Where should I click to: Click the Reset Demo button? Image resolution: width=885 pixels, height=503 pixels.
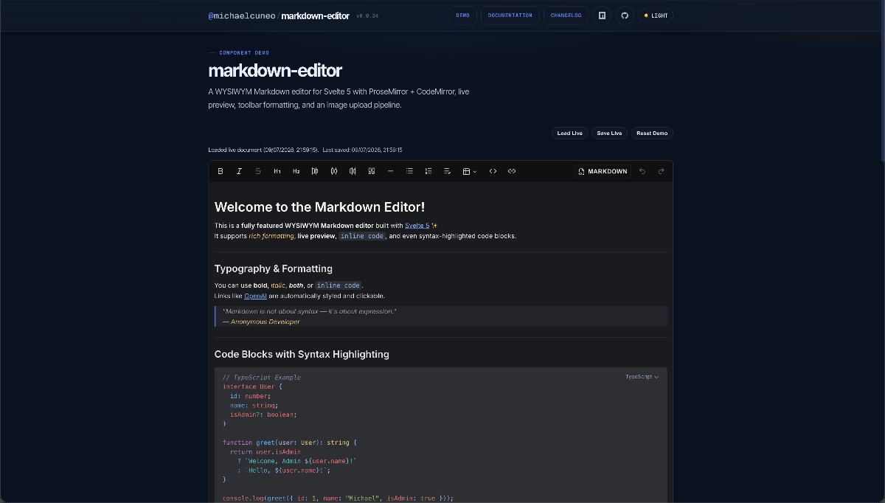point(652,133)
